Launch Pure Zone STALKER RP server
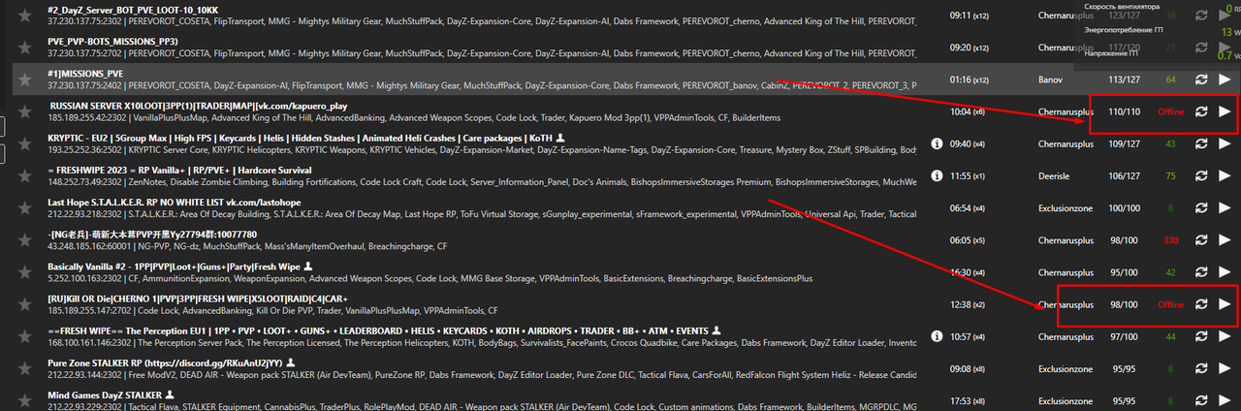 pos(1225,368)
